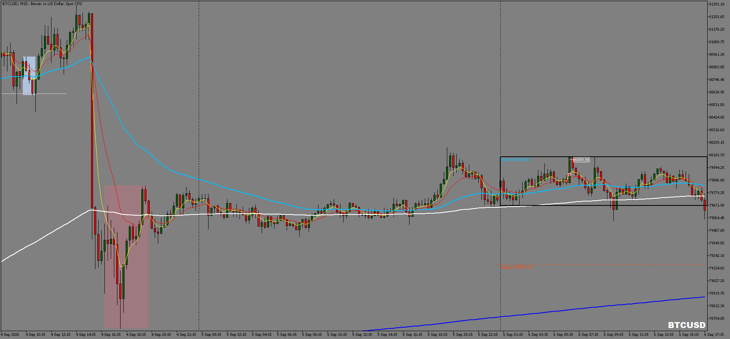The width and height of the screenshot is (730, 339).
Task: Click the chart title 'BTCUSD, M15: Bitcoin vs US Dollar, Spot CFD'
Action: coord(42,4)
